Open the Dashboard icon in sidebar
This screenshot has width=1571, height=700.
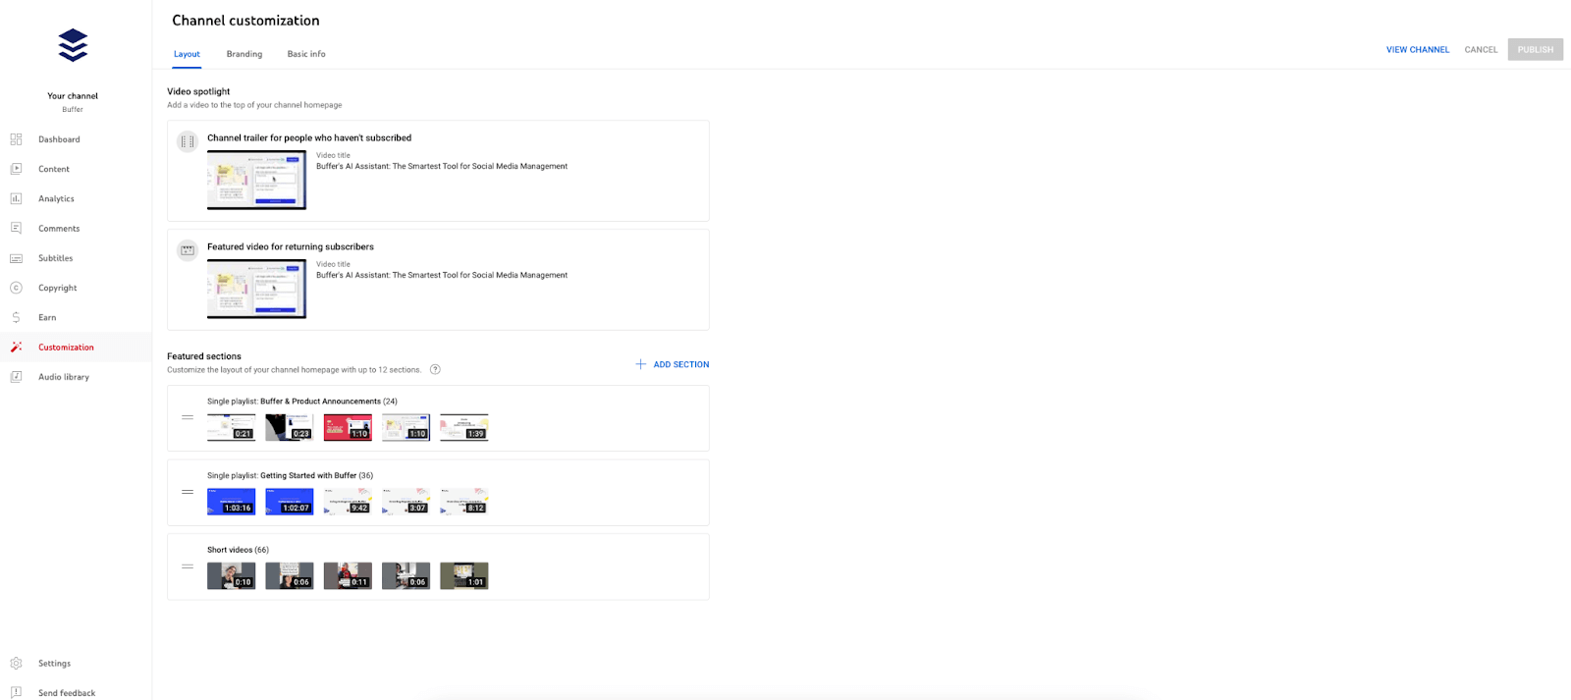click(16, 139)
